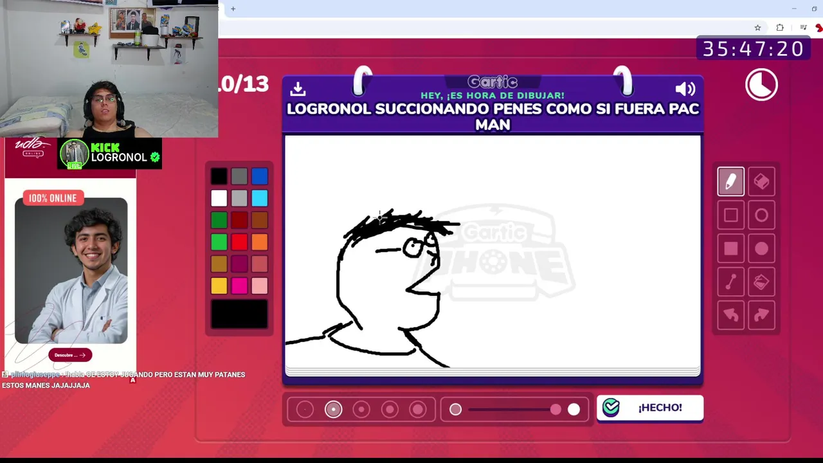Pick the dark gray color swatch
This screenshot has width=823, height=463.
pos(239,176)
